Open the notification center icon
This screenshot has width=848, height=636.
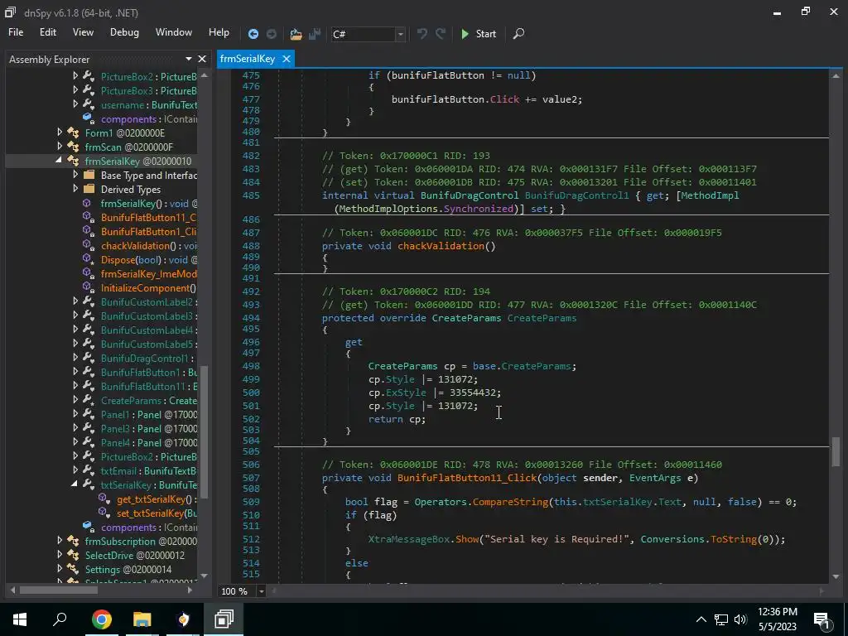coord(821,619)
